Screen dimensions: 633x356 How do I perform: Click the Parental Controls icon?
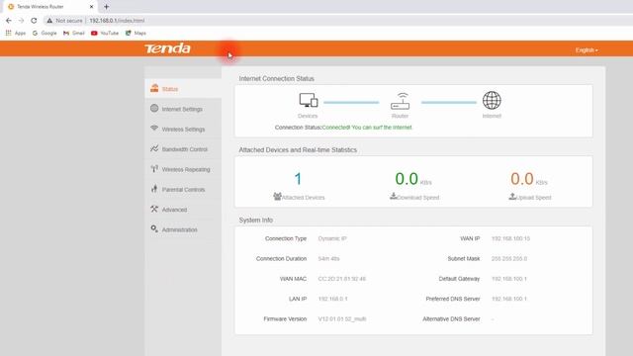[x=154, y=189]
